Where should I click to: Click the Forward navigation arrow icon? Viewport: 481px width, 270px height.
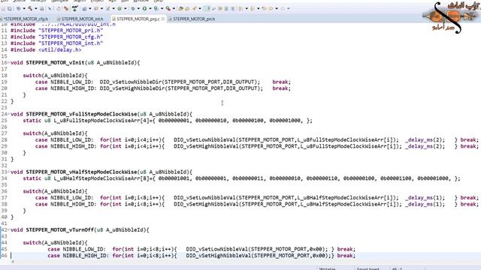coord(283,8)
